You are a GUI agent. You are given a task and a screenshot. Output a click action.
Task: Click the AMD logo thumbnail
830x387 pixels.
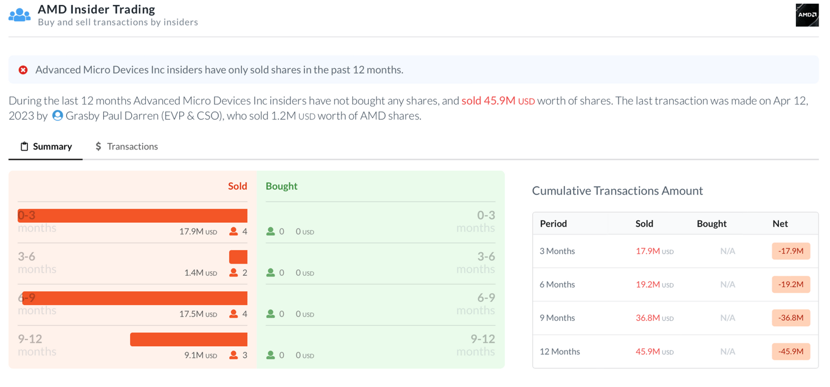click(x=807, y=15)
